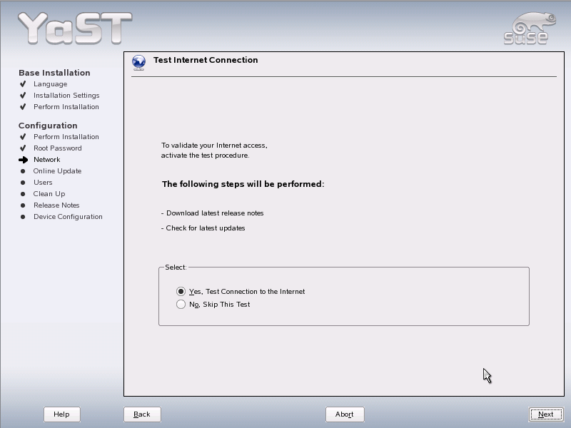The image size is (571, 428).
Task: Click Perform Installation under Base Installation
Action: click(x=66, y=106)
